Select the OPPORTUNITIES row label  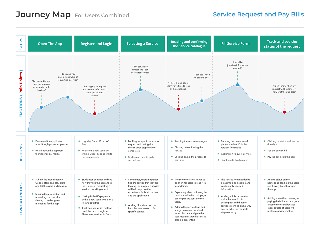tap(21, 199)
